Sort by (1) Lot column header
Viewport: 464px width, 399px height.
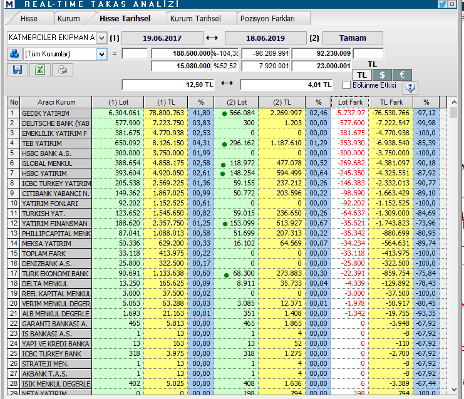(x=118, y=102)
